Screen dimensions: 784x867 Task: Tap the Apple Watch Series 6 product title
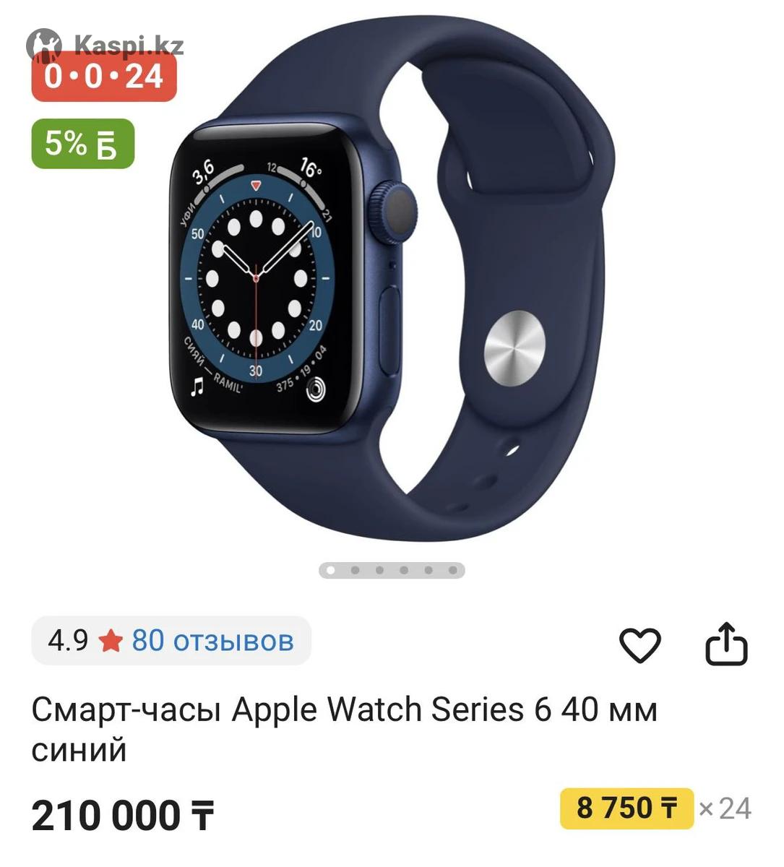pyautogui.click(x=344, y=730)
